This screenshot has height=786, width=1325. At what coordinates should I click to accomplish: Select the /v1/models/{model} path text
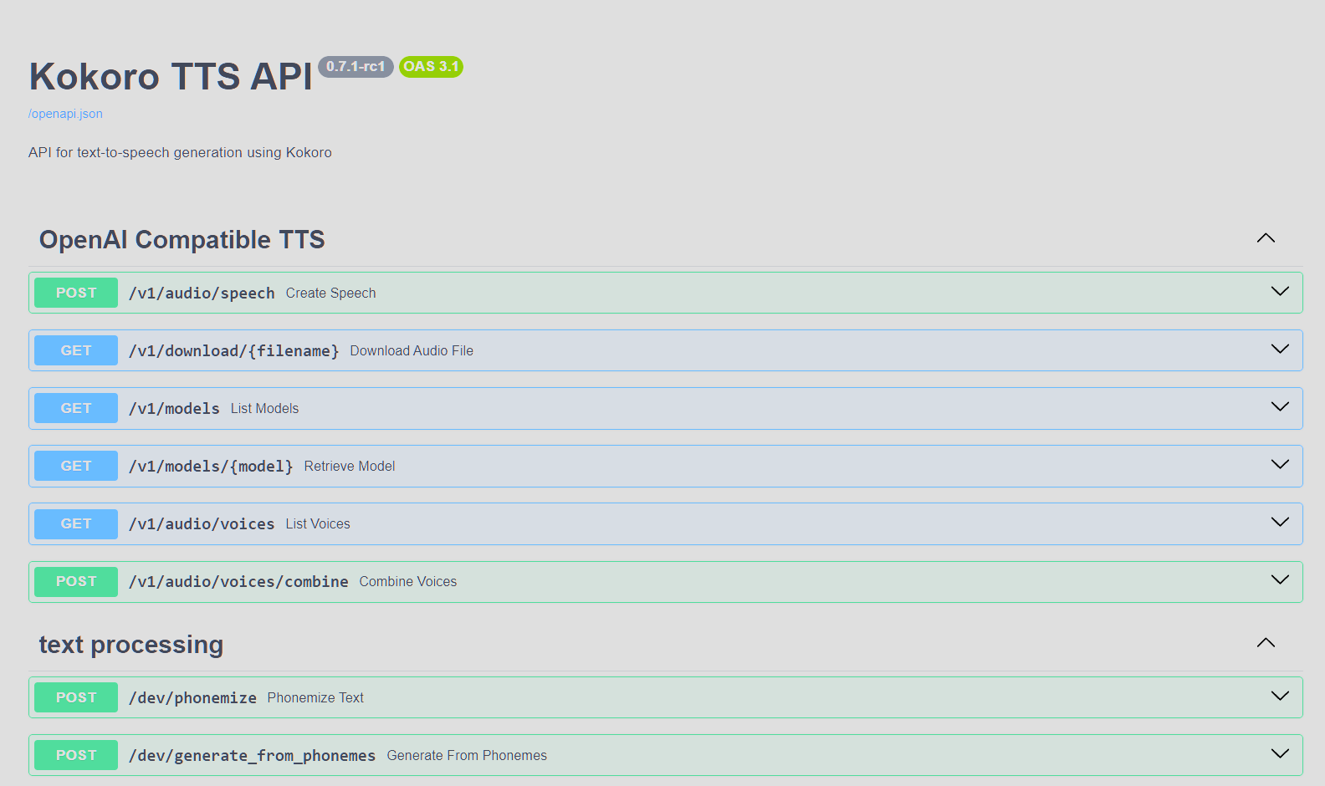click(x=211, y=466)
